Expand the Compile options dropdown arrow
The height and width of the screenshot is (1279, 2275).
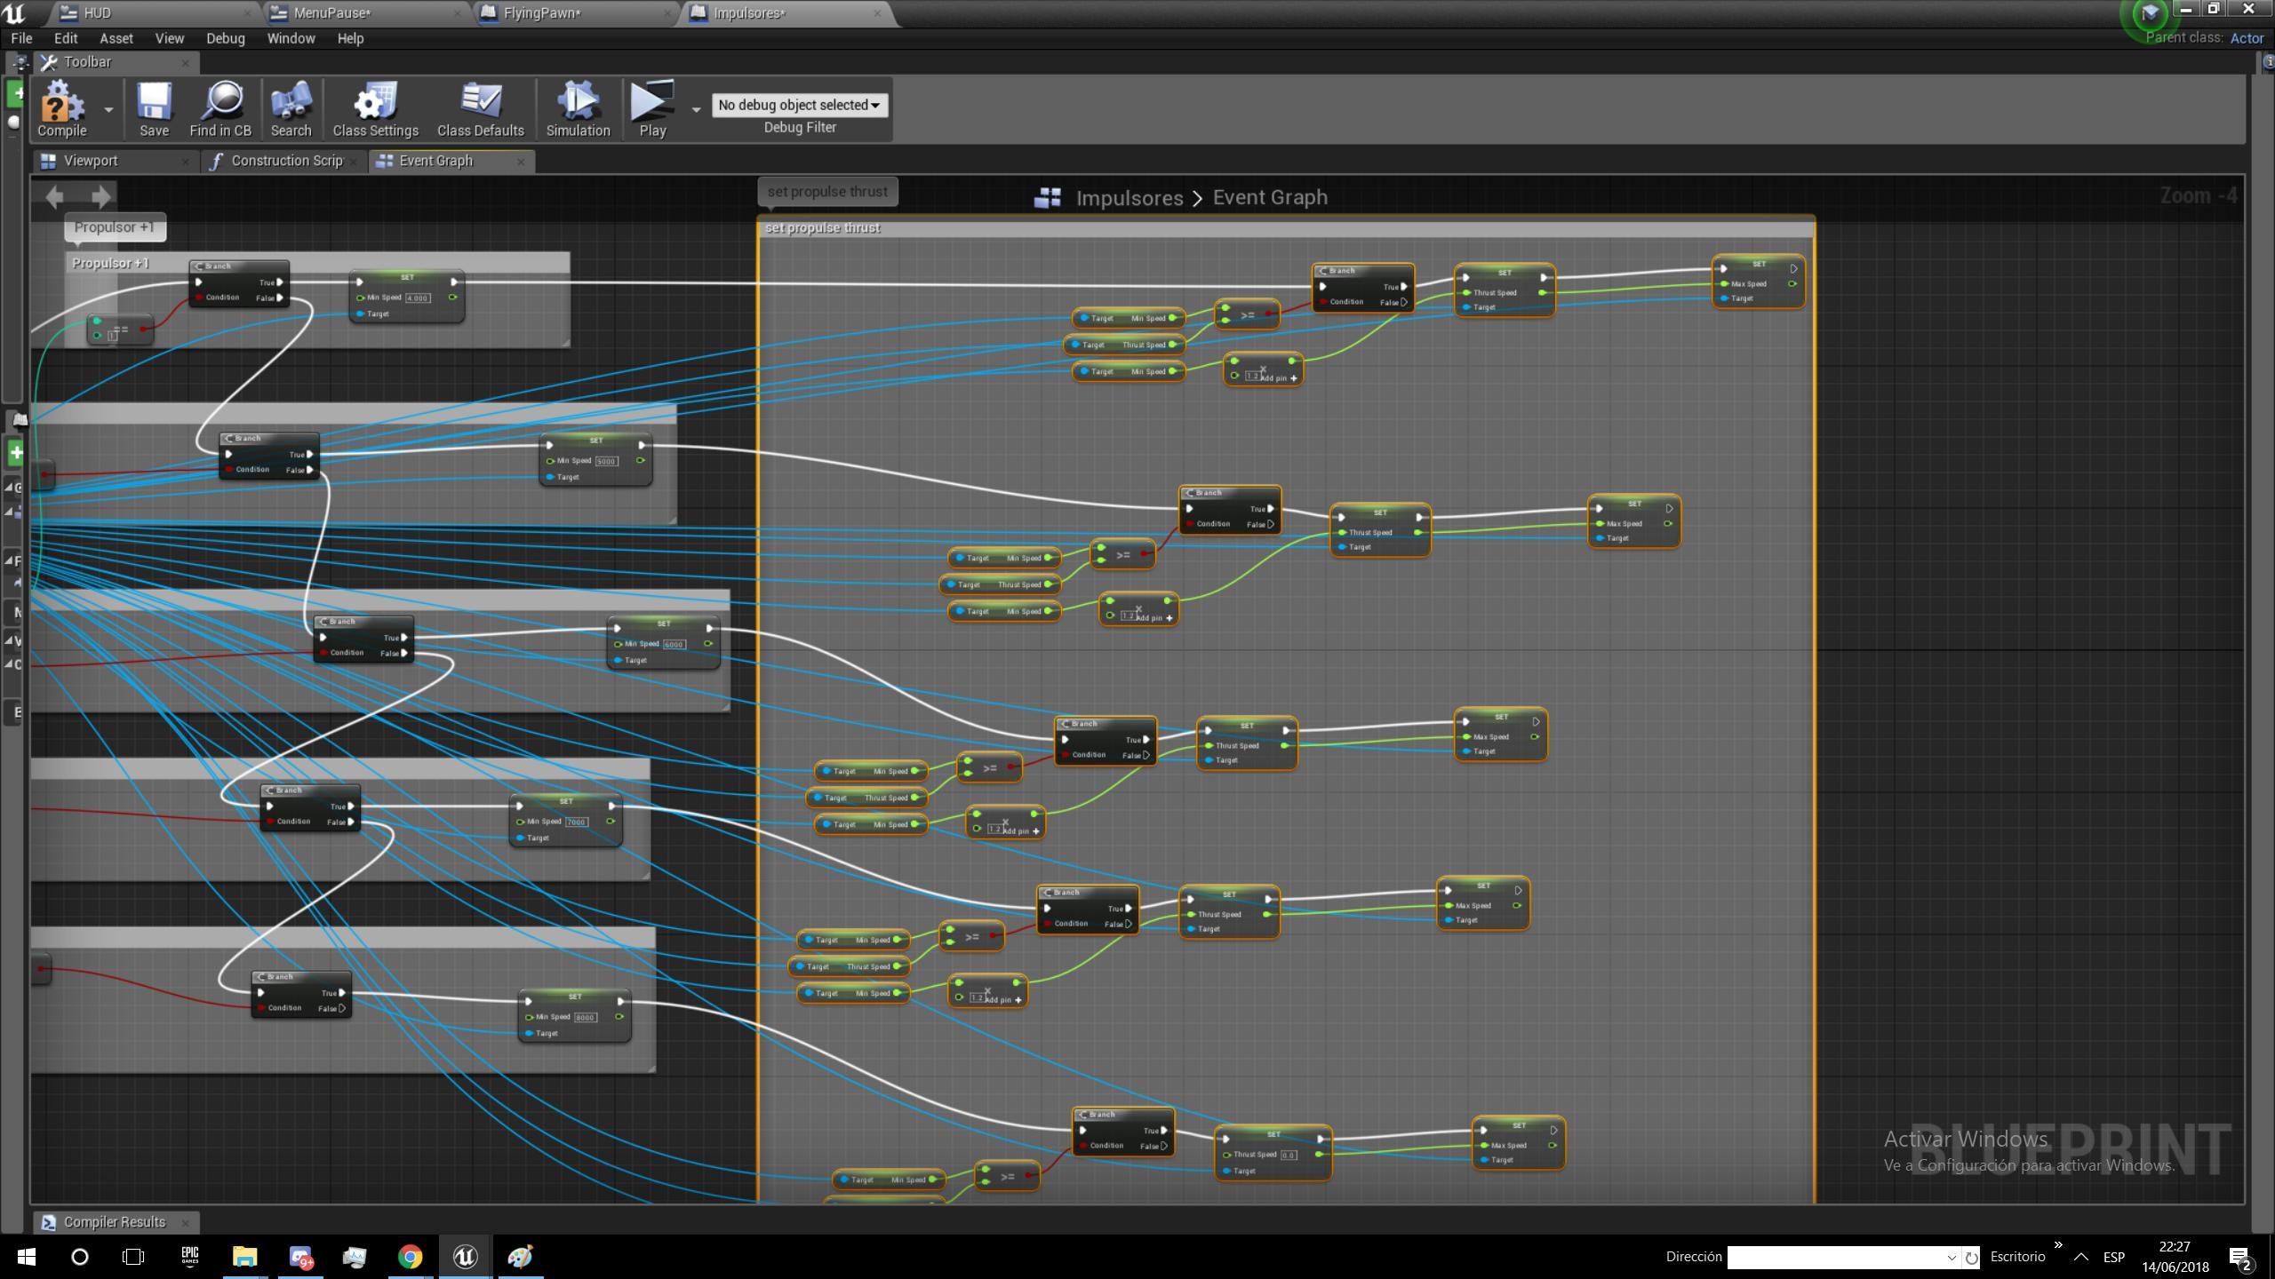pos(108,110)
